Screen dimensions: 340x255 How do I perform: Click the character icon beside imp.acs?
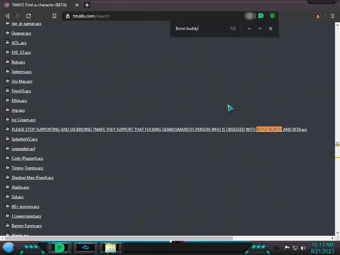click(7, 109)
